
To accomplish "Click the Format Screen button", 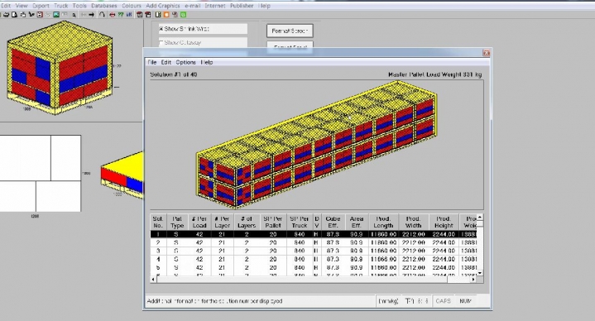I will point(290,31).
